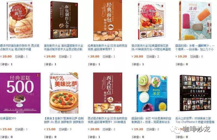Open the 冰棒 popsicle book cover
This screenshot has width=217, height=140.
(195, 20)
